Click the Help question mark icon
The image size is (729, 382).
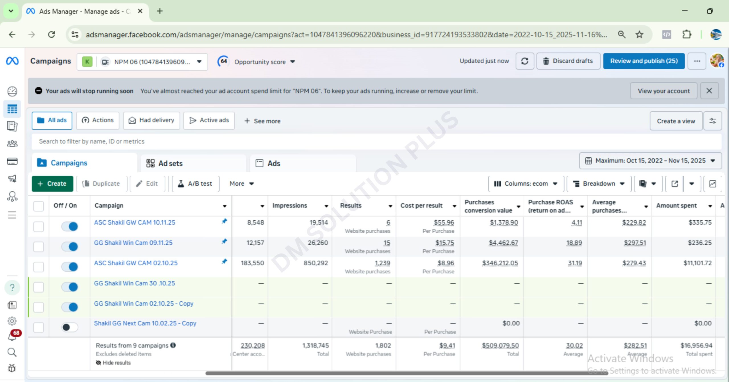(x=12, y=287)
